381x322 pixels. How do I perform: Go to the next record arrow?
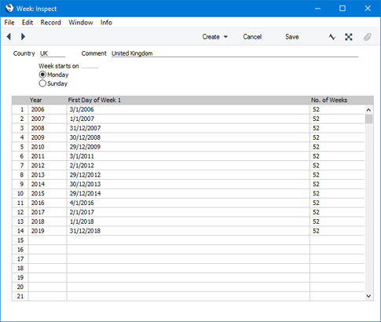pyautogui.click(x=23, y=37)
